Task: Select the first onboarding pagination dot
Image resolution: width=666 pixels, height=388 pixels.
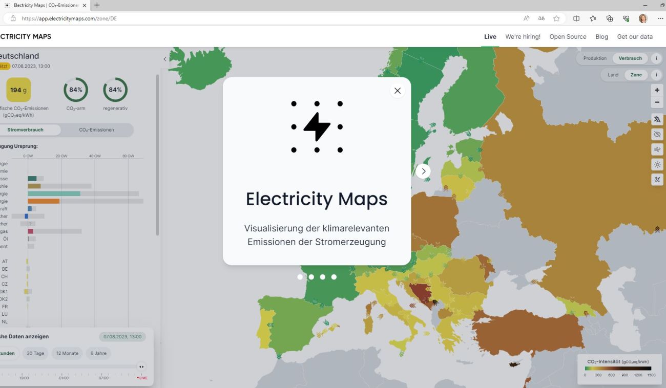Action: pos(300,277)
